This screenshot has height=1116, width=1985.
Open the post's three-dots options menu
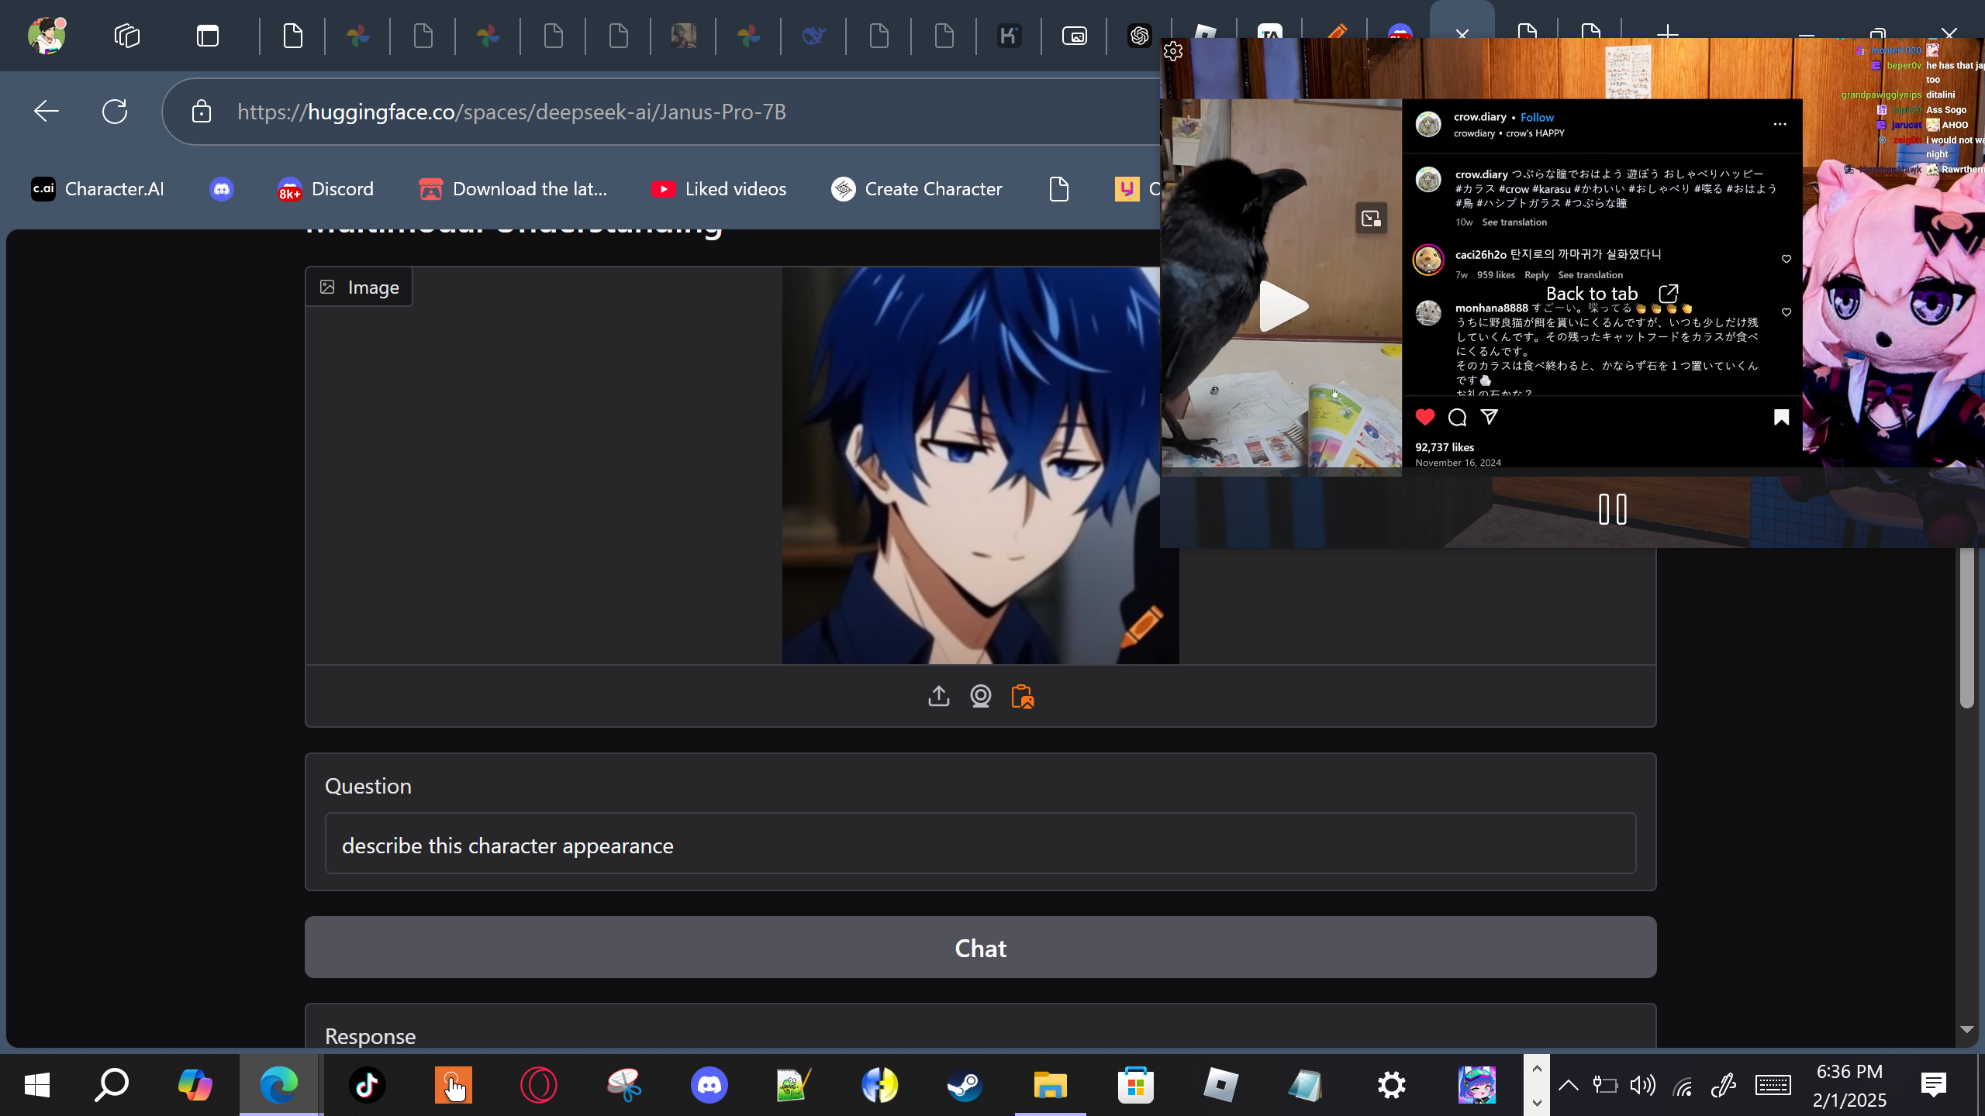pyautogui.click(x=1780, y=124)
